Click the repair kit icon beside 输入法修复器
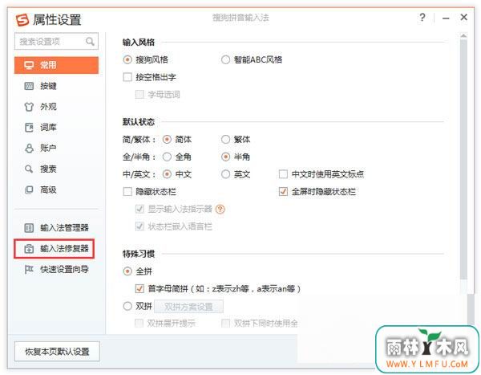Image resolution: width=481 pixels, height=375 pixels. (29, 249)
